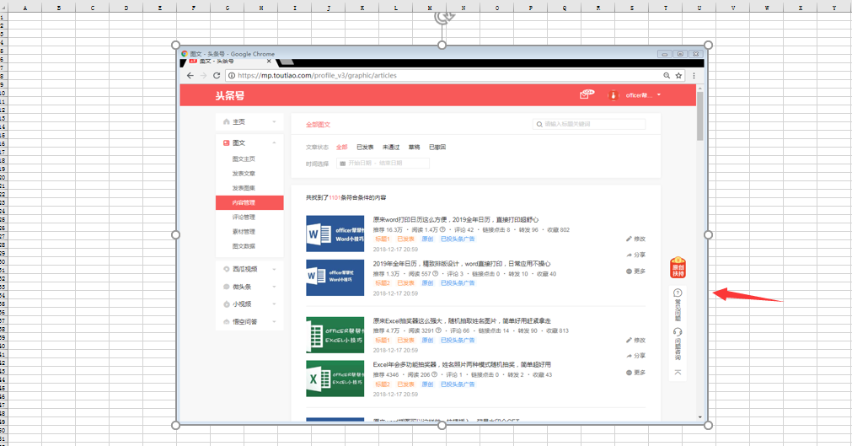852x446 pixels.
Task: Click the page's vertical scrollbar thumb
Action: coord(699,116)
